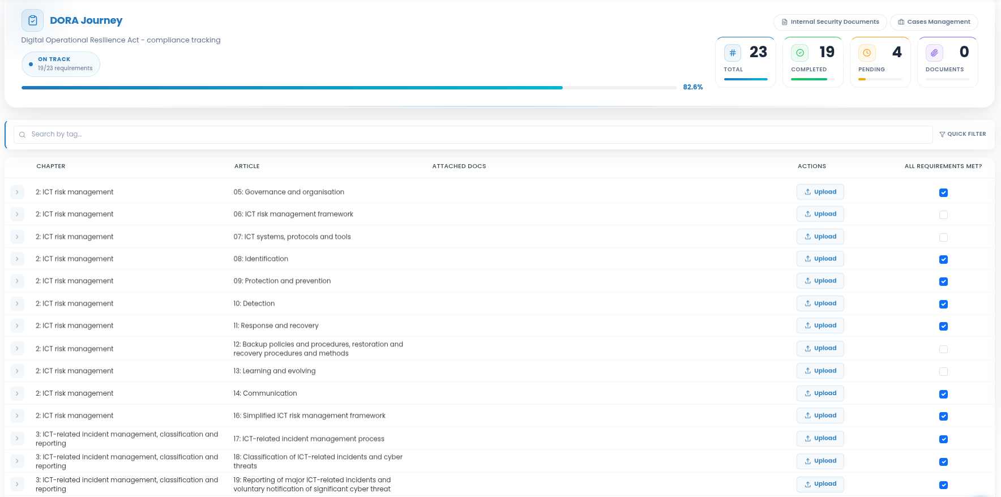1001x497 pixels.
Task: Open the Quick Filter
Action: click(962, 134)
